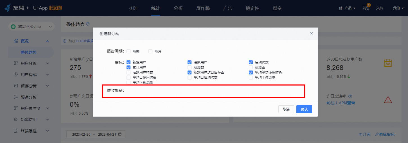Uncheck the 累计用户 metric
408x143 pixels.
pos(129,67)
